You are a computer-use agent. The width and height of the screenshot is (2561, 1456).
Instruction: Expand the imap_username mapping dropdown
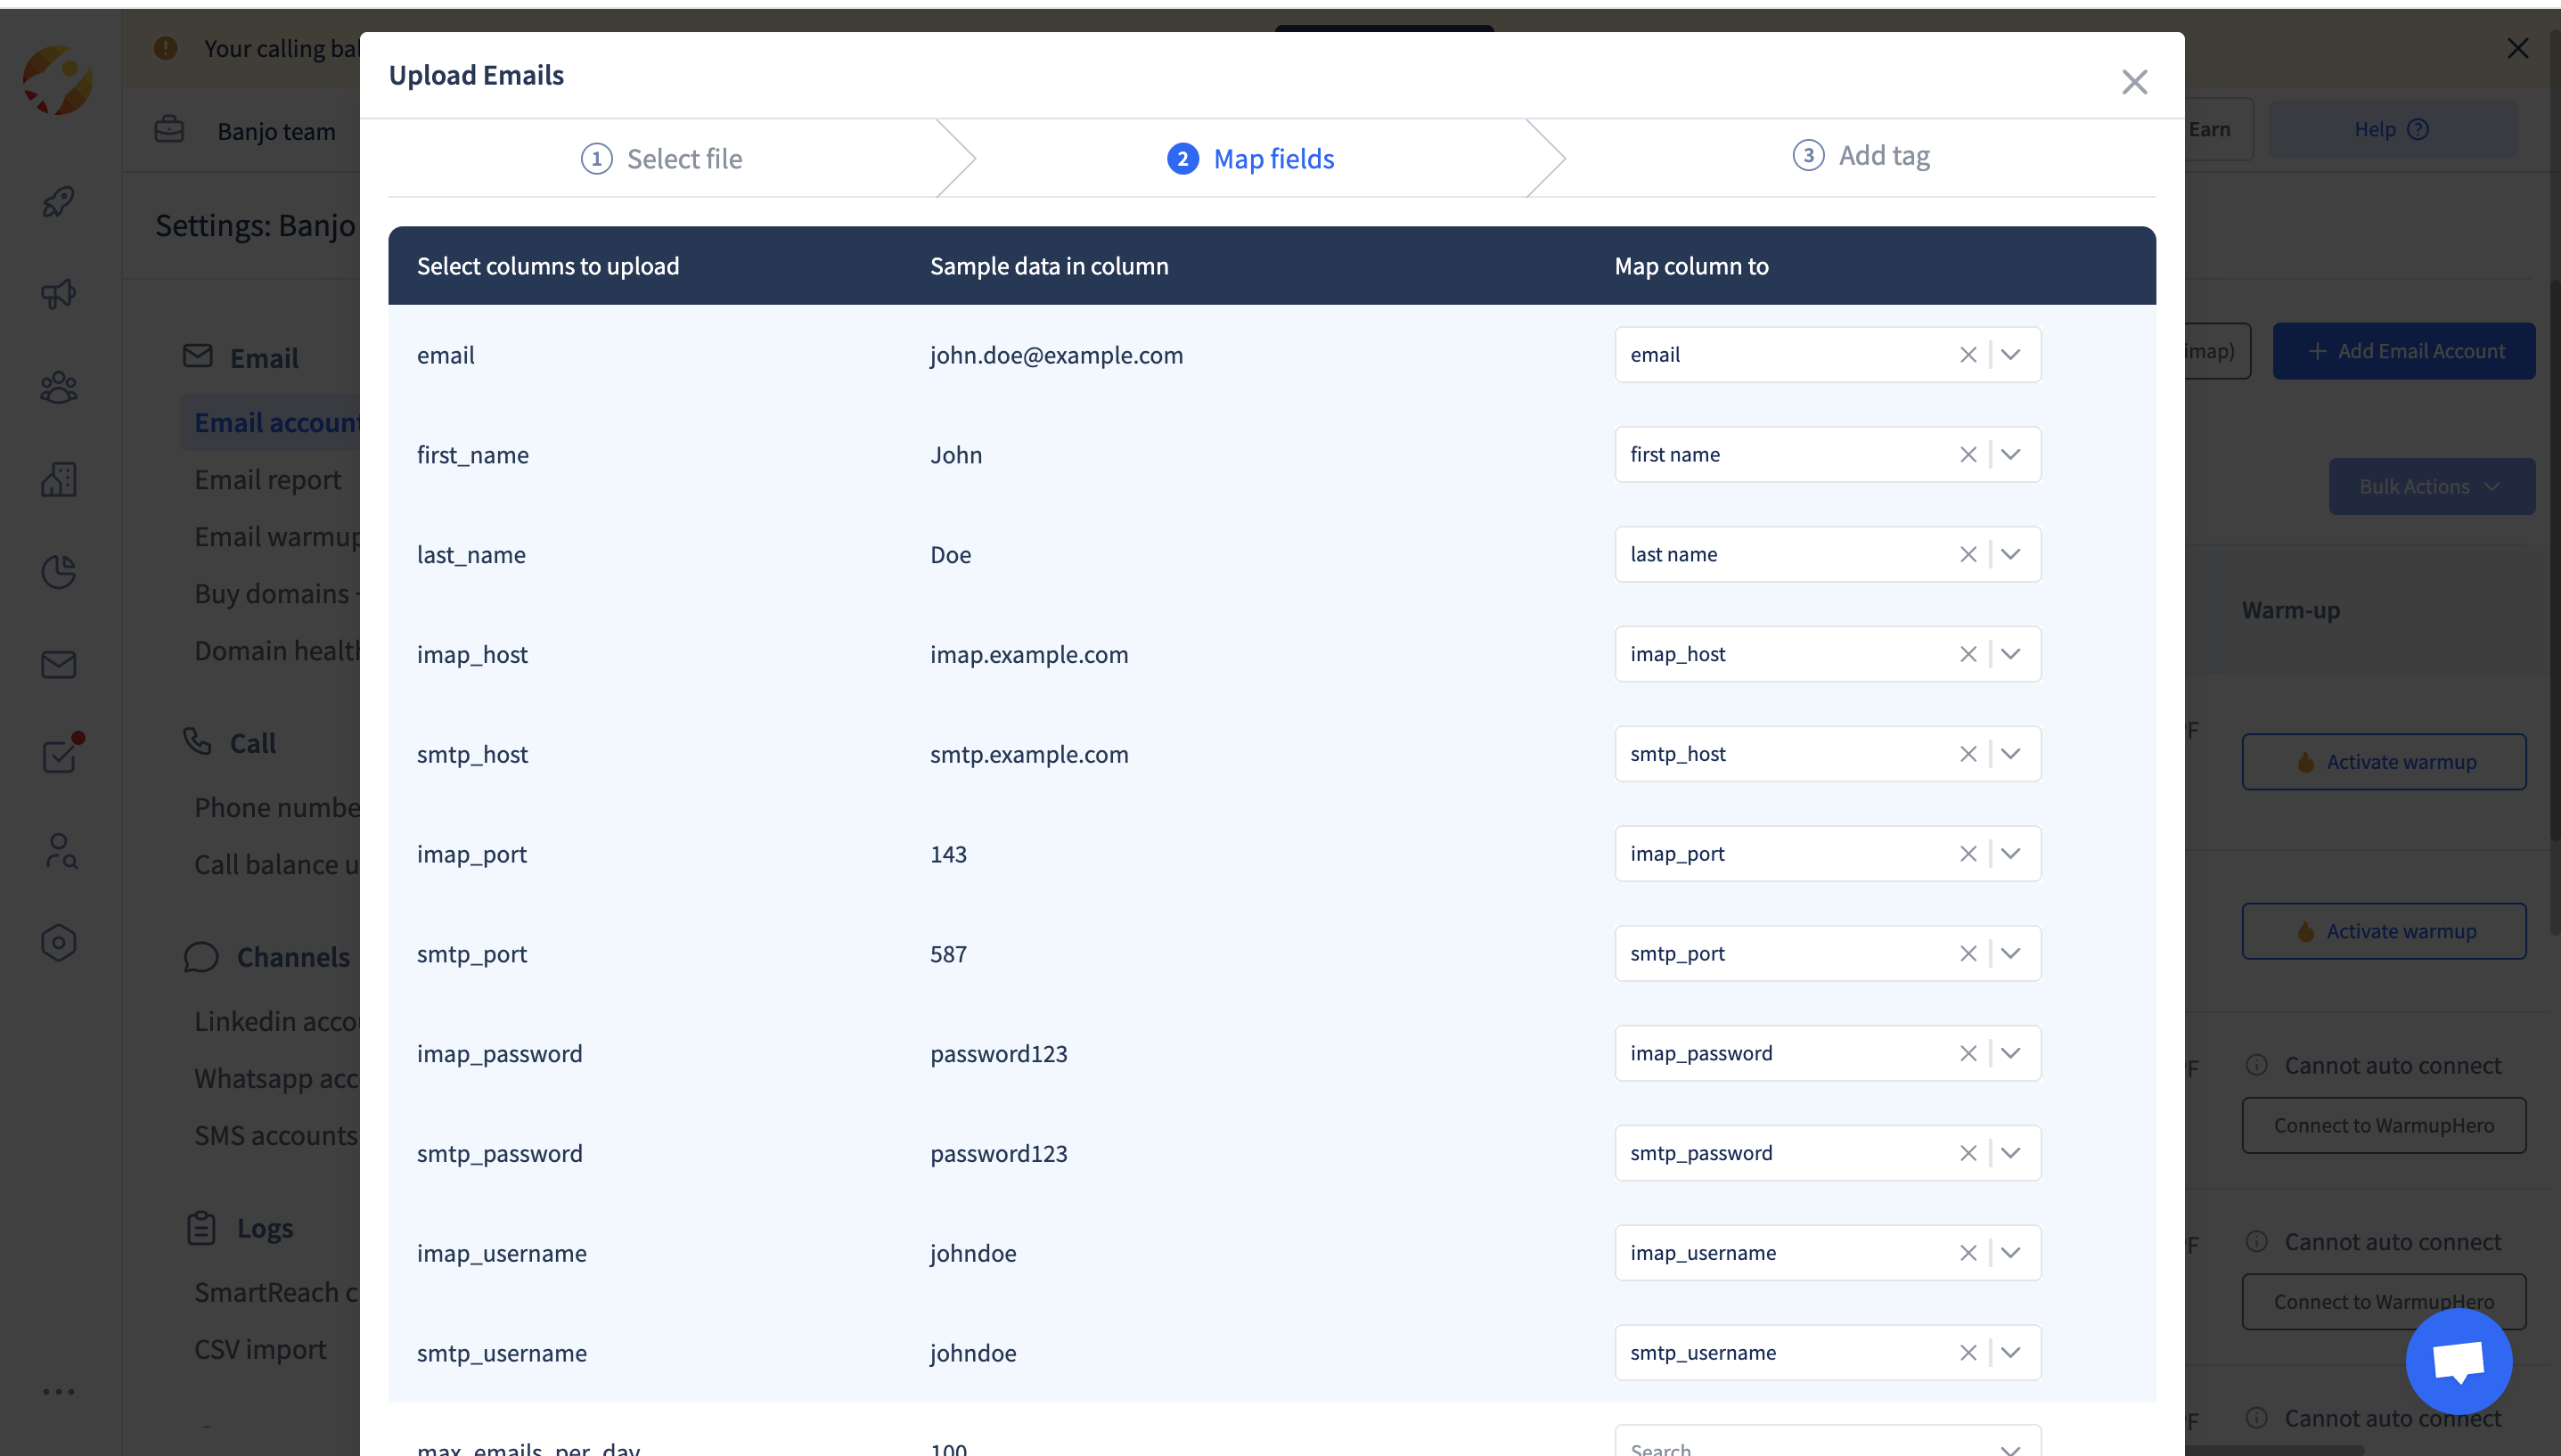pos(2011,1253)
